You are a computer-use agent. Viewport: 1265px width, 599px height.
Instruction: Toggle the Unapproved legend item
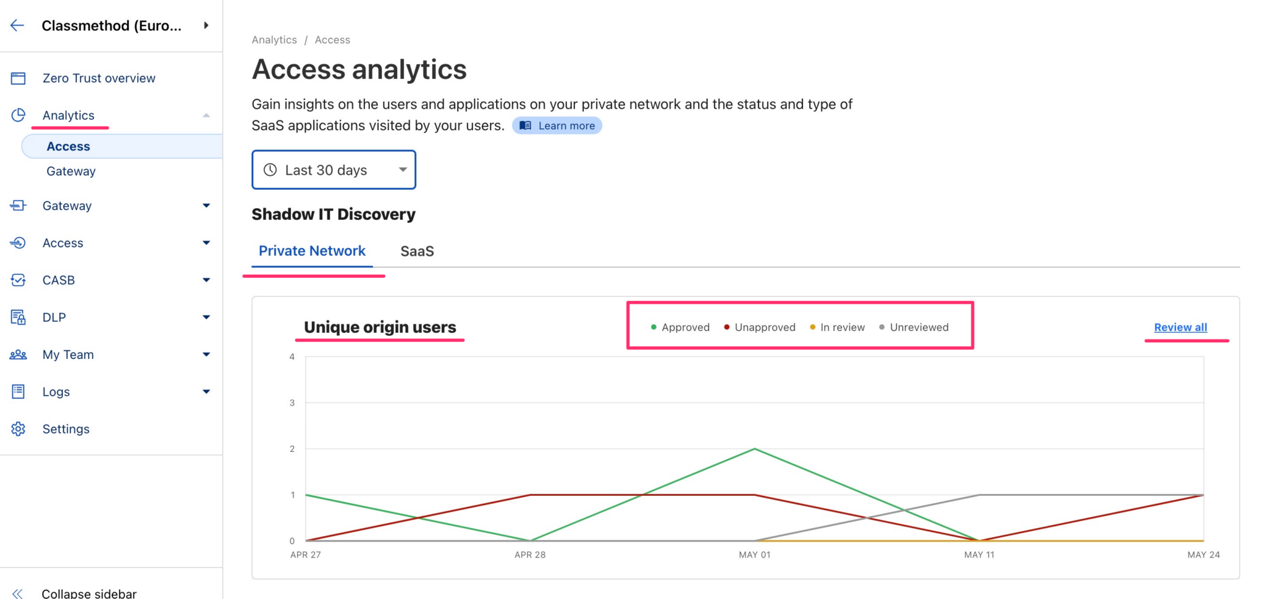coord(759,327)
